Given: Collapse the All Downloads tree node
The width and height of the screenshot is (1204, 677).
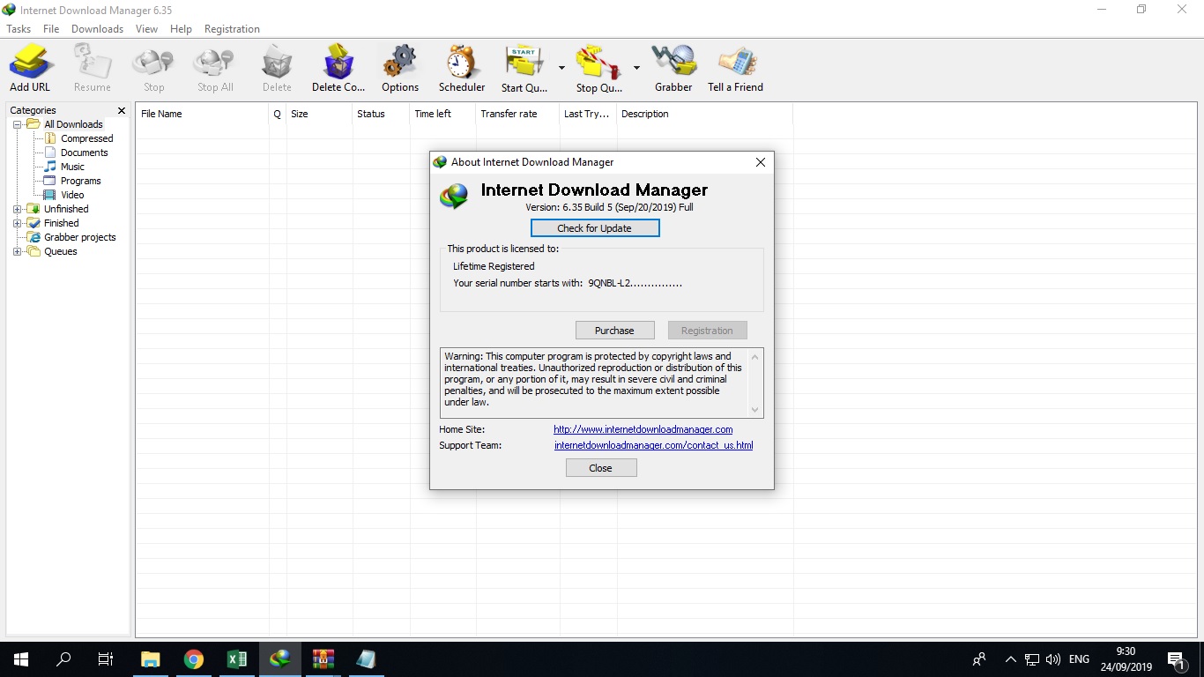Looking at the screenshot, I should tap(17, 124).
